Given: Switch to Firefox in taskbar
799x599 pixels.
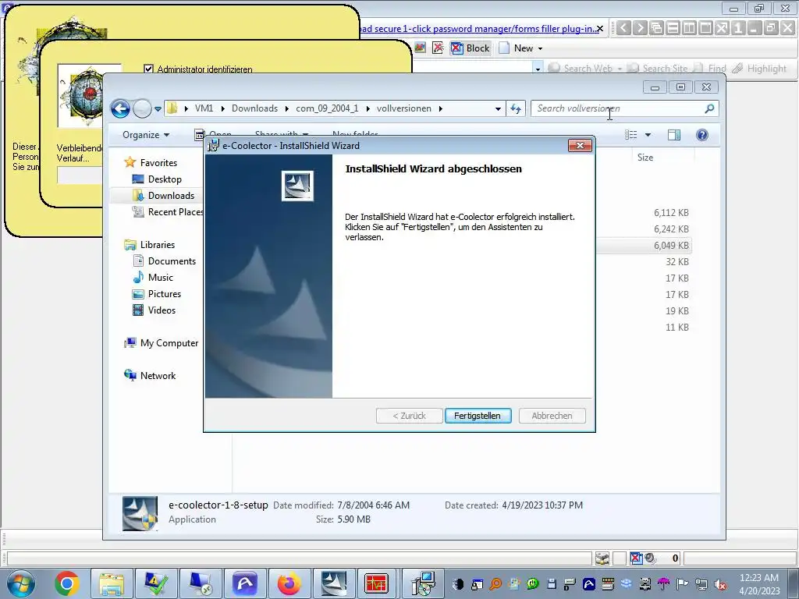Looking at the screenshot, I should click(289, 583).
